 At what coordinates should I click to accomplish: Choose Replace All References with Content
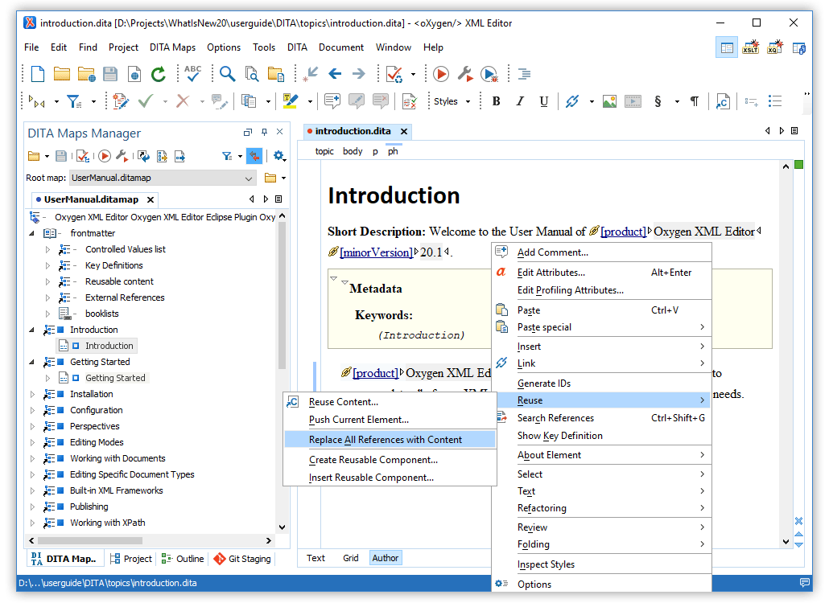pos(390,440)
